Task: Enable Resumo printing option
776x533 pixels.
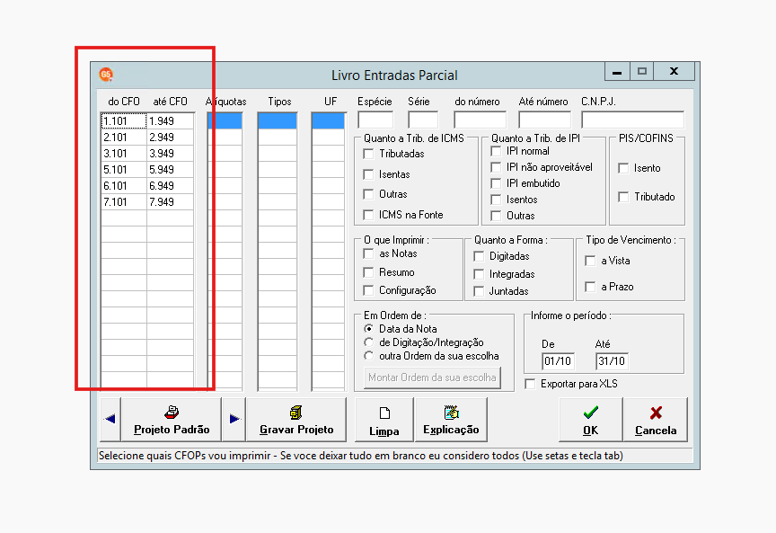Action: (x=368, y=272)
